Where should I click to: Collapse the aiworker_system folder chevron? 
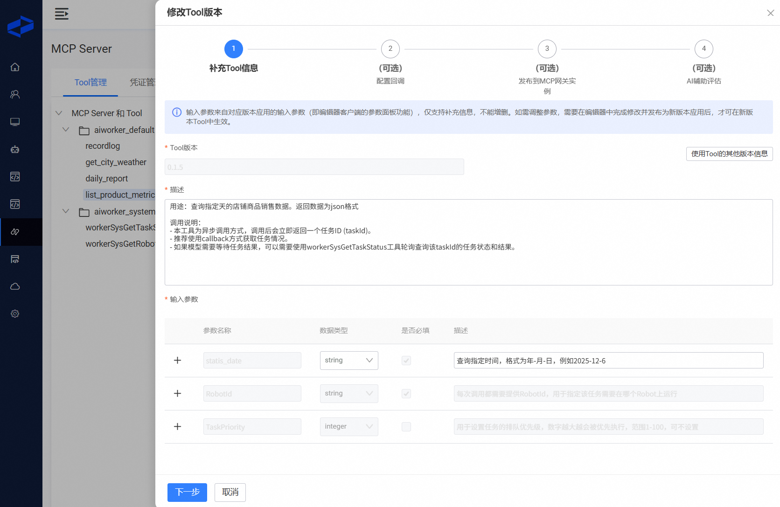66,211
